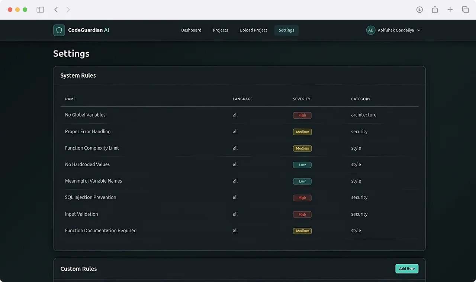Click the LANGUAGE column header

[x=242, y=99]
